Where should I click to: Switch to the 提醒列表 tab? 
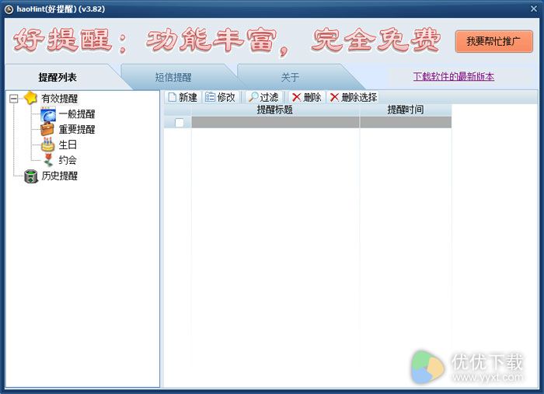(58, 77)
